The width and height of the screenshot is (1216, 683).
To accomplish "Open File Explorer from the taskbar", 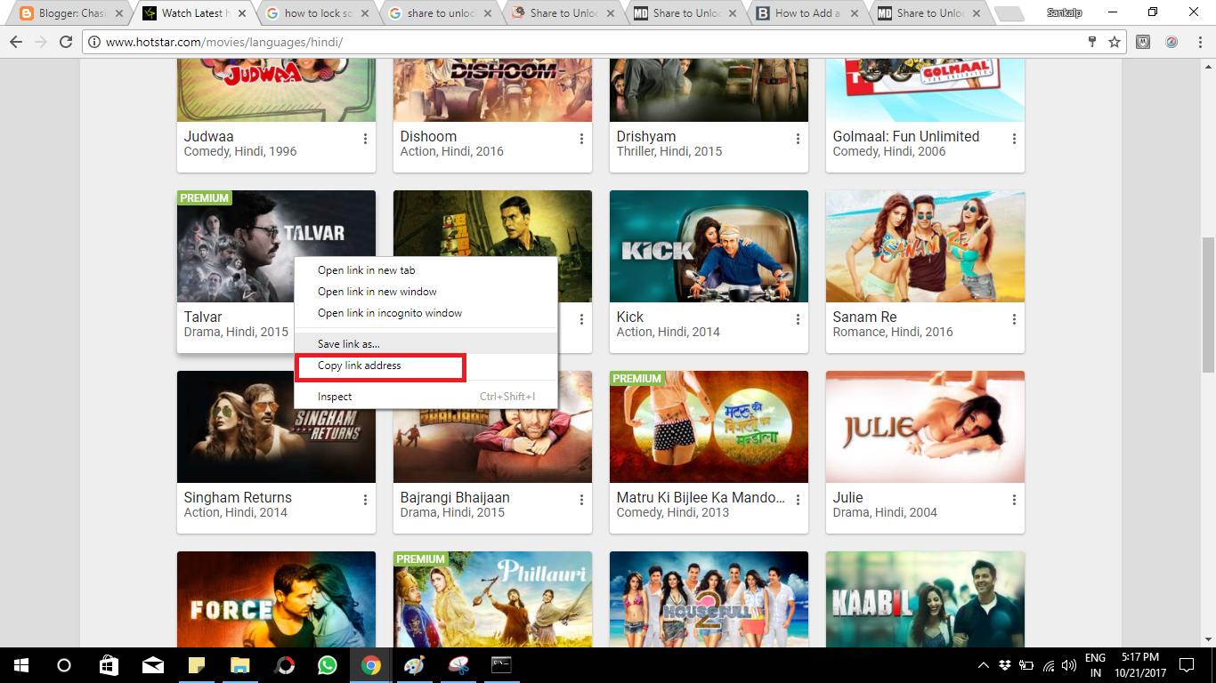I will tap(240, 665).
